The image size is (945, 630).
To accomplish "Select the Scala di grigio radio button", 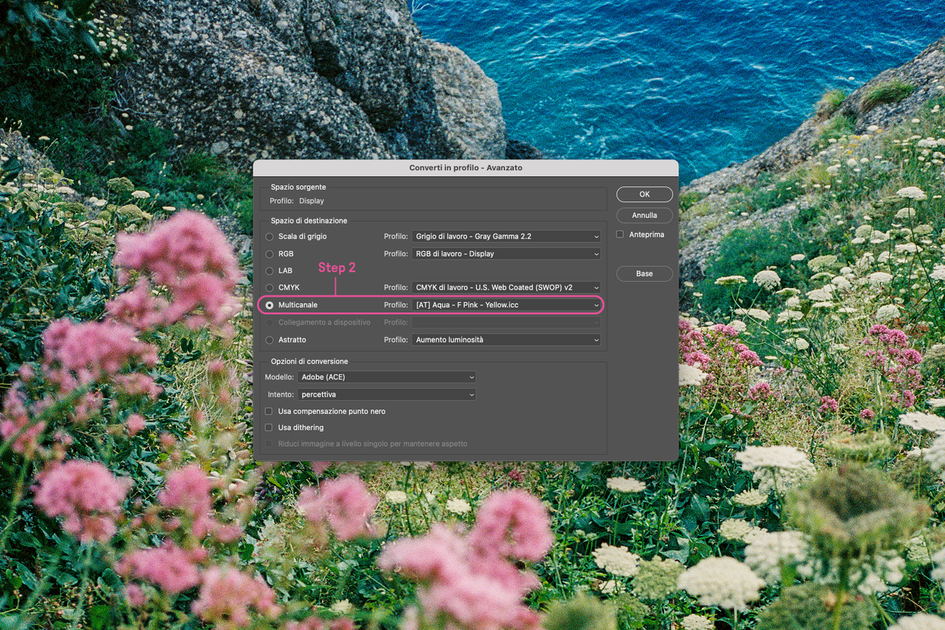I will click(x=270, y=237).
